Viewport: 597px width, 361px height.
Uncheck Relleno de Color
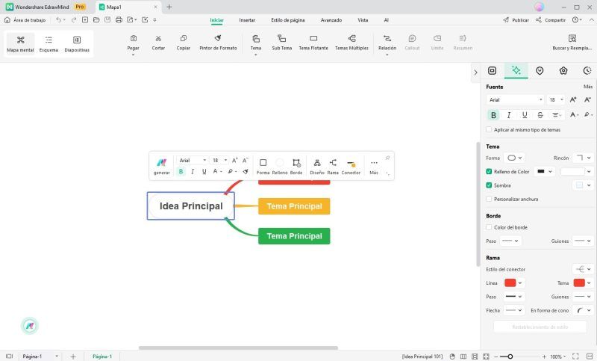489,172
